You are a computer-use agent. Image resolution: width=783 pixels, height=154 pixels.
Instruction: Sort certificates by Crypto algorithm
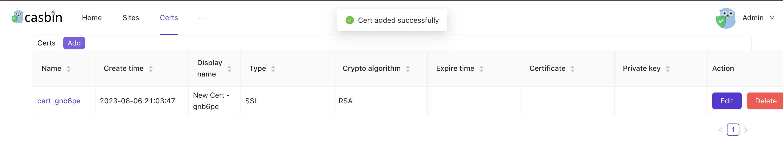[408, 68]
